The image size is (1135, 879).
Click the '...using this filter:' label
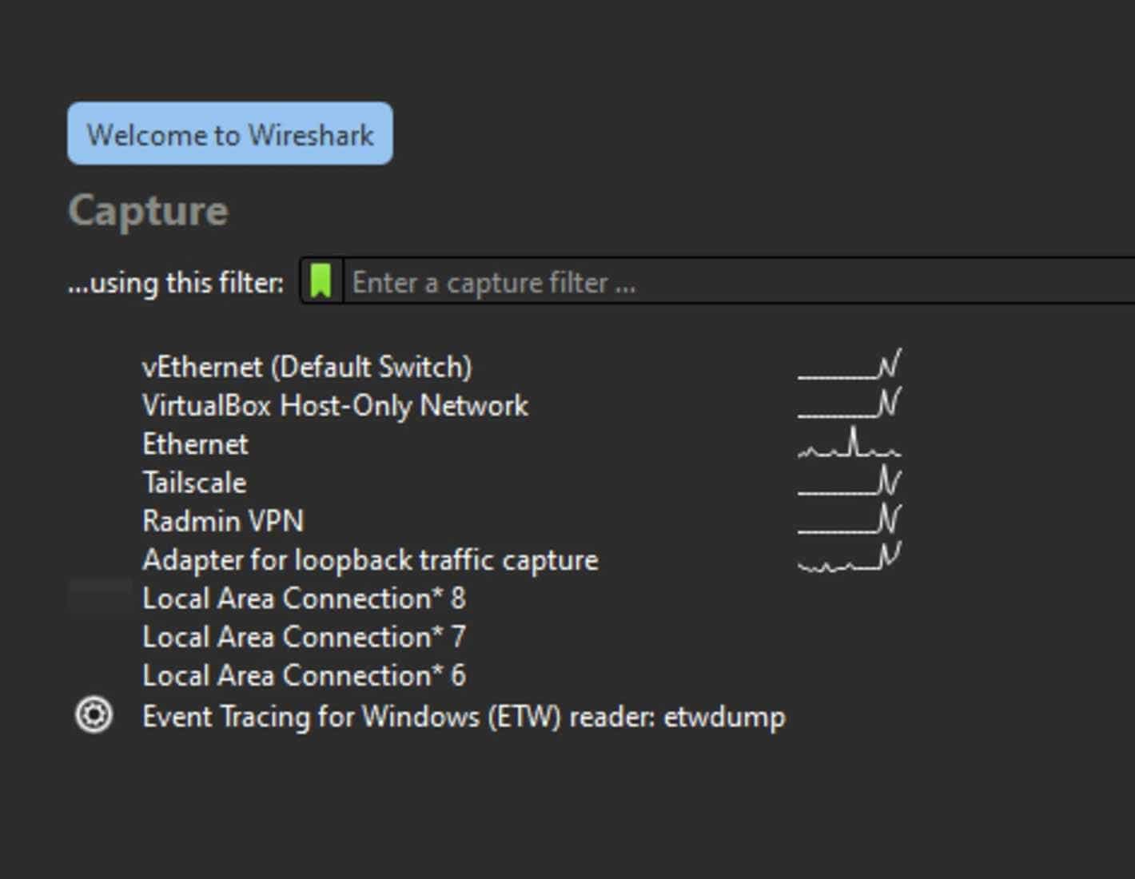point(176,283)
